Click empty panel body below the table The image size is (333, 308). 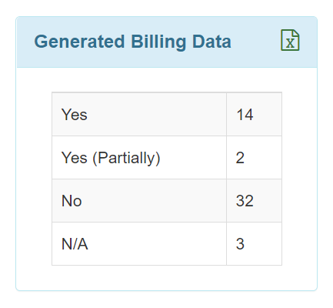coord(167,278)
